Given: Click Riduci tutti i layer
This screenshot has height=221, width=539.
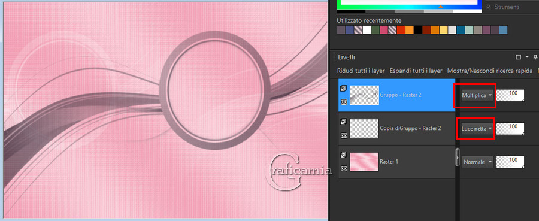Looking at the screenshot, I should 361,71.
